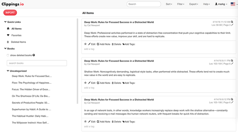Open Deleted Items via trash icon
The image size is (238, 133).
(8, 42)
